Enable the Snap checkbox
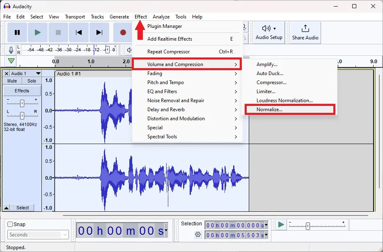This screenshot has height=252, width=383. [9, 224]
